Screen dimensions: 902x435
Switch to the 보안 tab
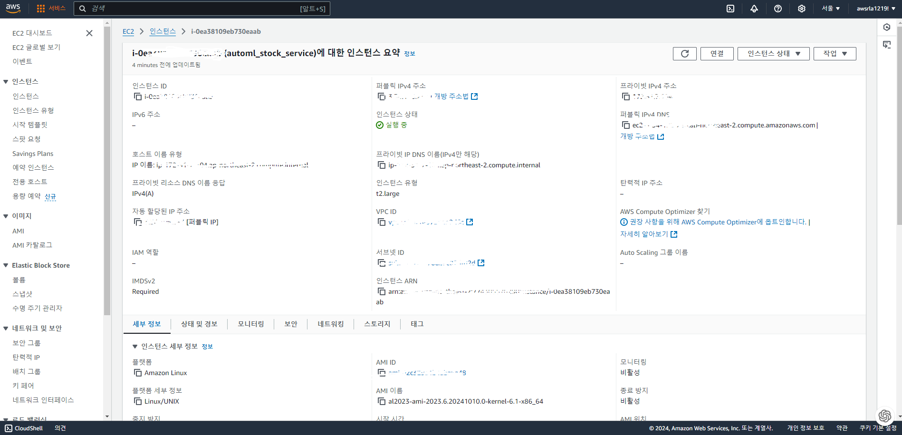[291, 324]
